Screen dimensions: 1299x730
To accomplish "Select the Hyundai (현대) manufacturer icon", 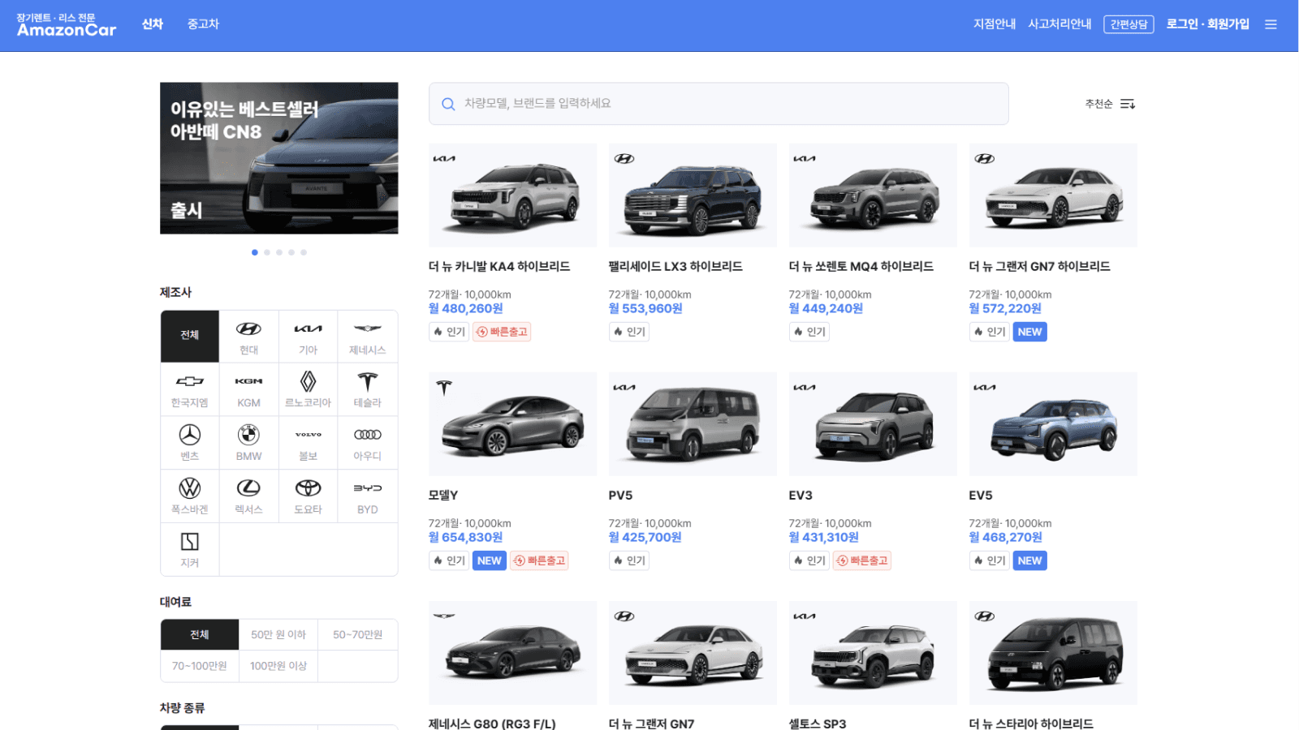I will pos(248,337).
